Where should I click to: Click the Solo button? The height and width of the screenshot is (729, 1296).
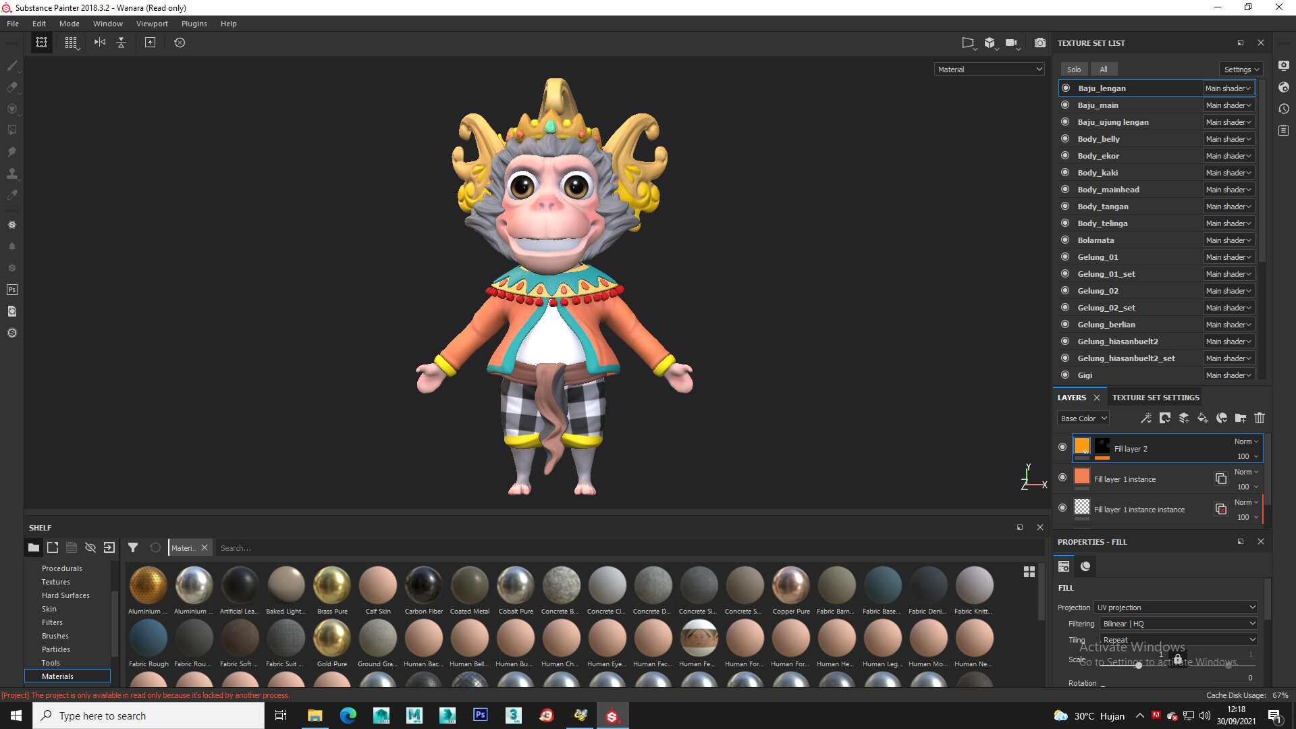click(1074, 70)
